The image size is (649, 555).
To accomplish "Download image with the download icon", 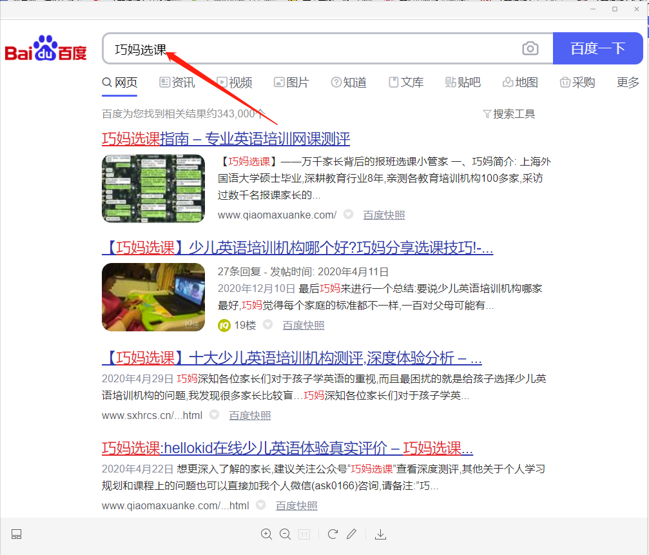I will pos(380,534).
